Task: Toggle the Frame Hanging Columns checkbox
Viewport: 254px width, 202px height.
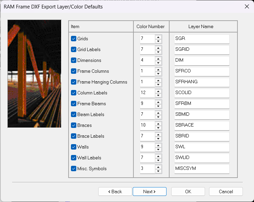Action: coord(74,82)
